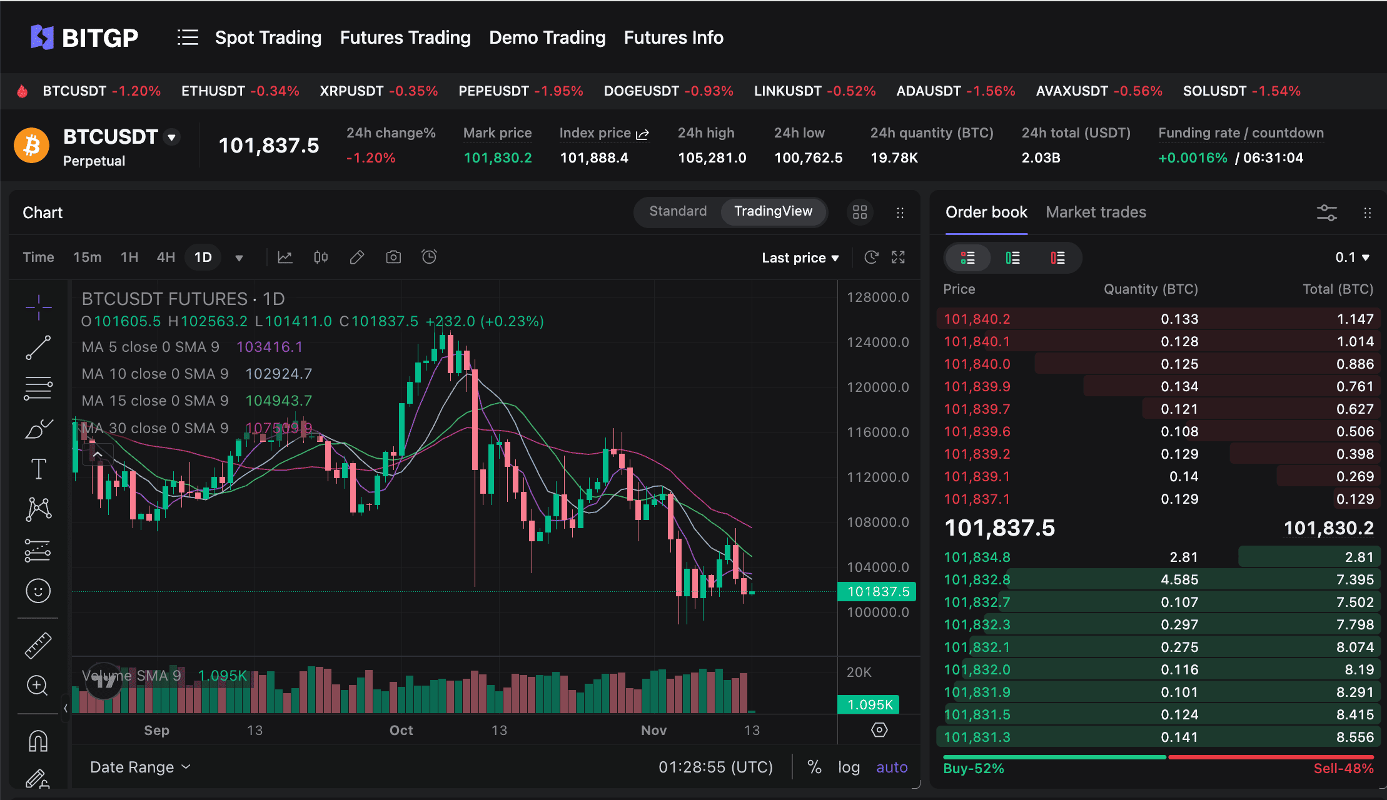Switch to the Market trades tab

[x=1096, y=212]
